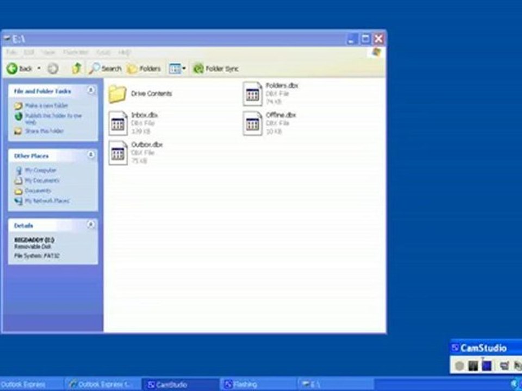
Task: Click the Drive Contents folder name
Action: tap(152, 93)
